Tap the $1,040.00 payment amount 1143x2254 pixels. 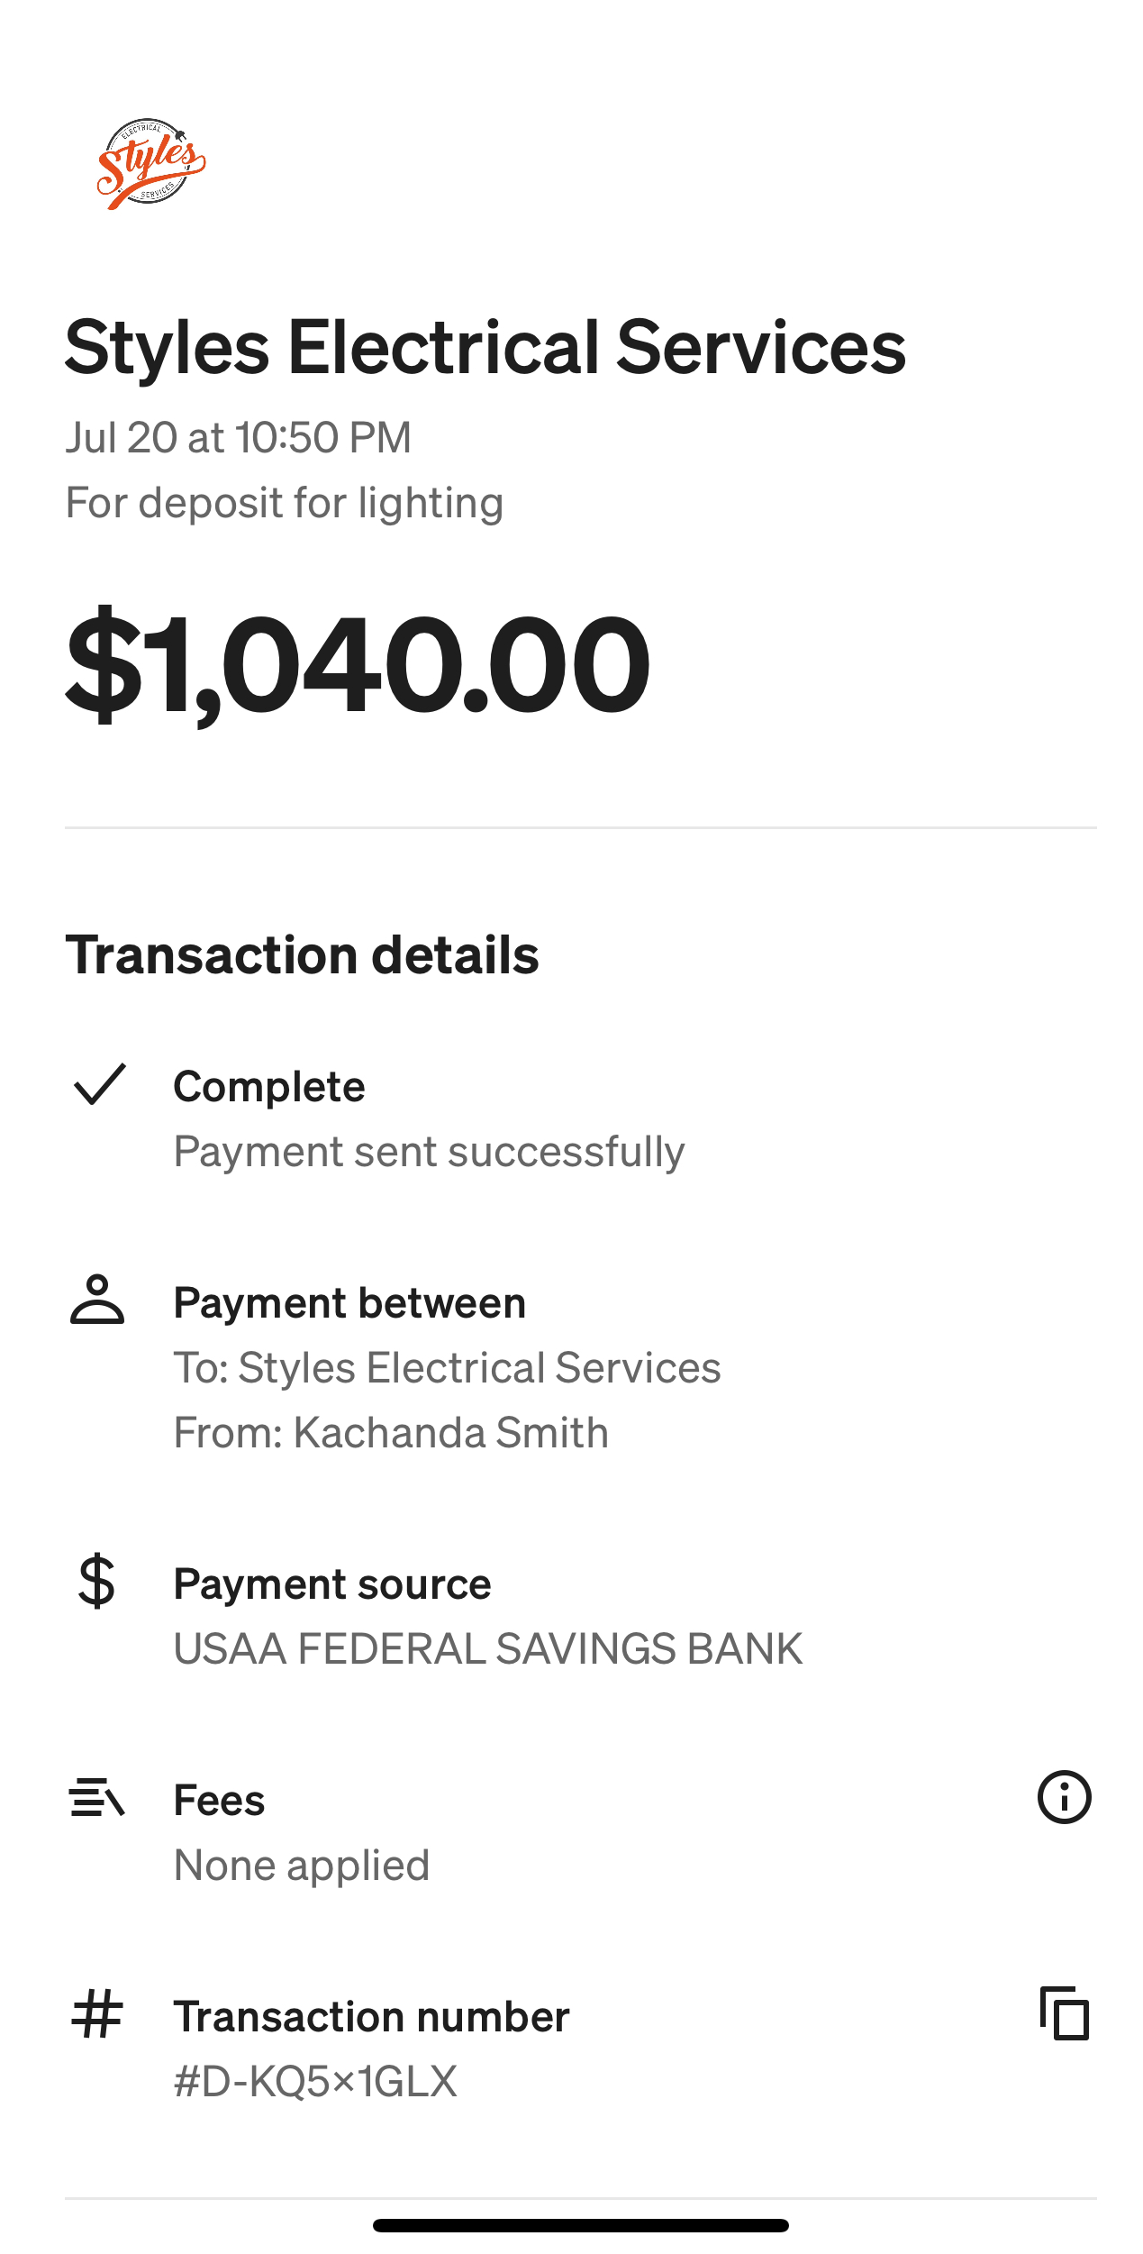[x=358, y=664]
